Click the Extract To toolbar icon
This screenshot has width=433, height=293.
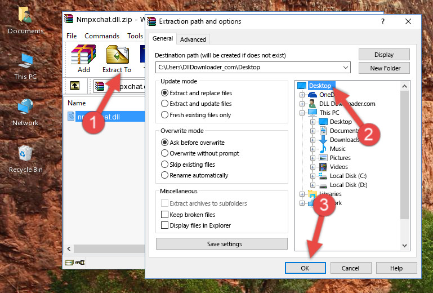coord(117,59)
